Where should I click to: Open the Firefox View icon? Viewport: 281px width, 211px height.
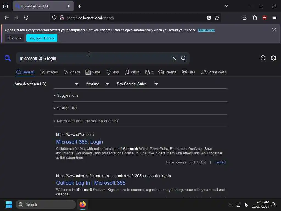(x=5, y=6)
